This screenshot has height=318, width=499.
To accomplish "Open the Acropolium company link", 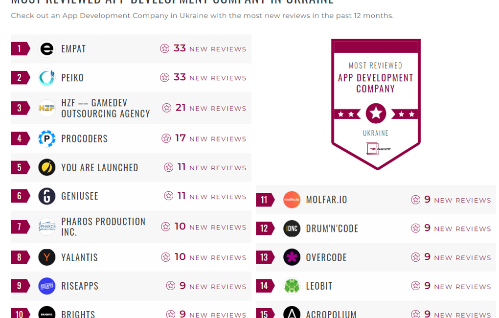I will (x=331, y=314).
